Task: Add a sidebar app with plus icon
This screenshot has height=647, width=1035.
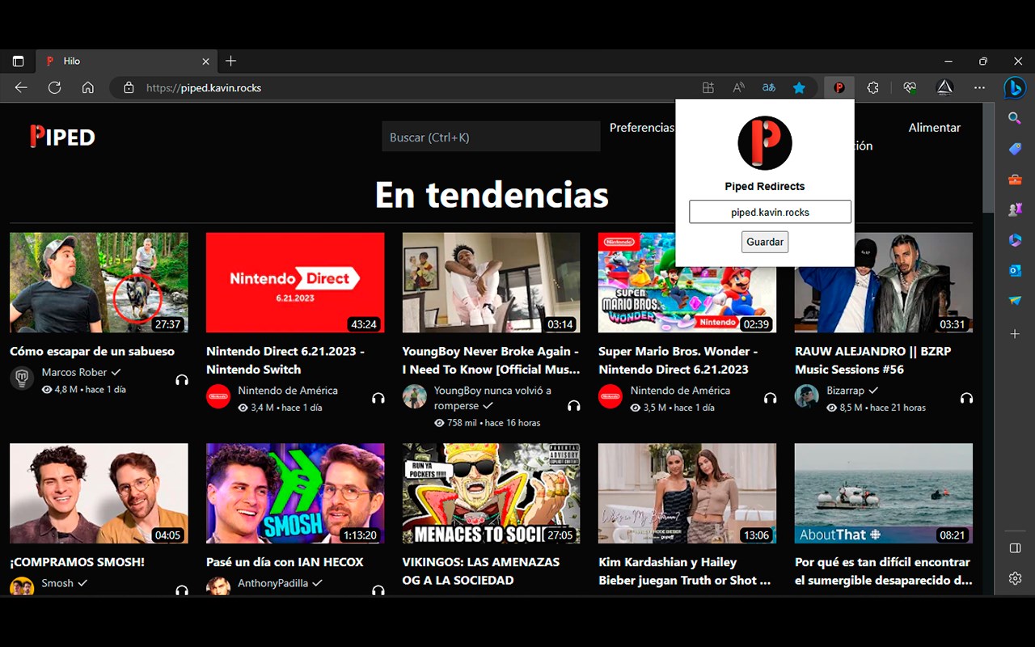Action: coord(1015,333)
